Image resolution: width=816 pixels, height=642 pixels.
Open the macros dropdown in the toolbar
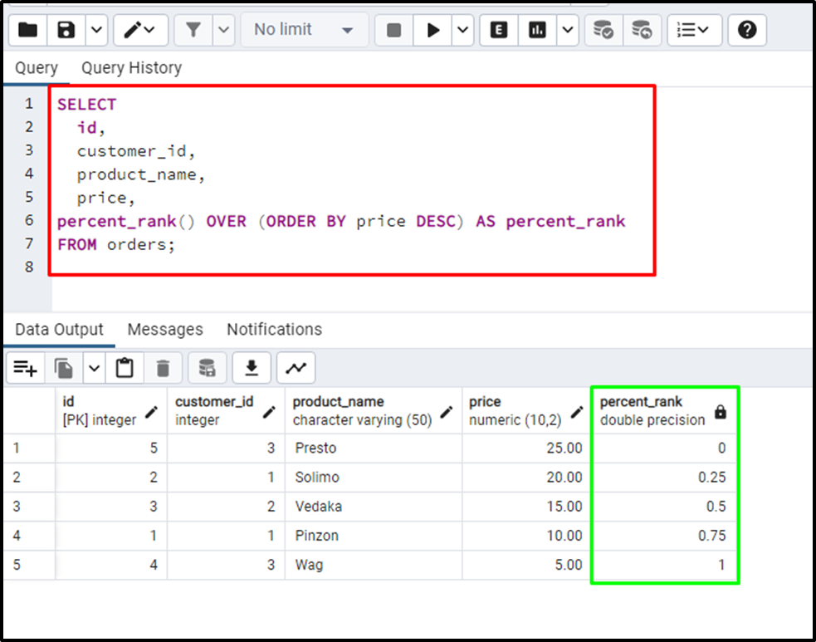(695, 30)
